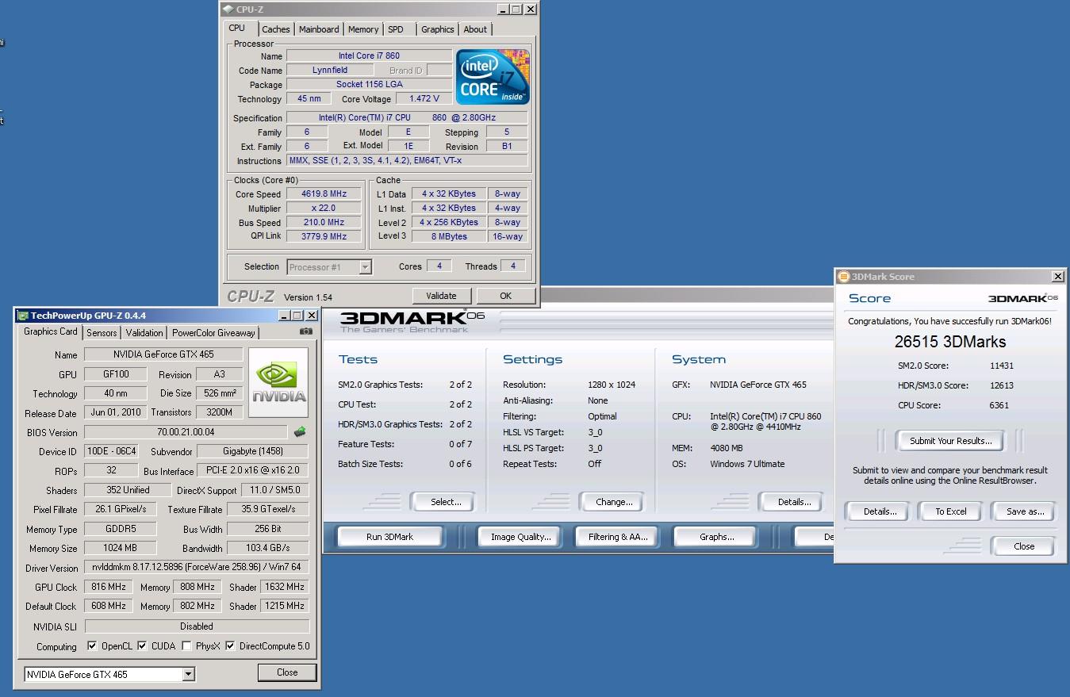This screenshot has height=697, width=1070.
Task: Click the GPU-Z screenshot camera icon
Action: (305, 331)
